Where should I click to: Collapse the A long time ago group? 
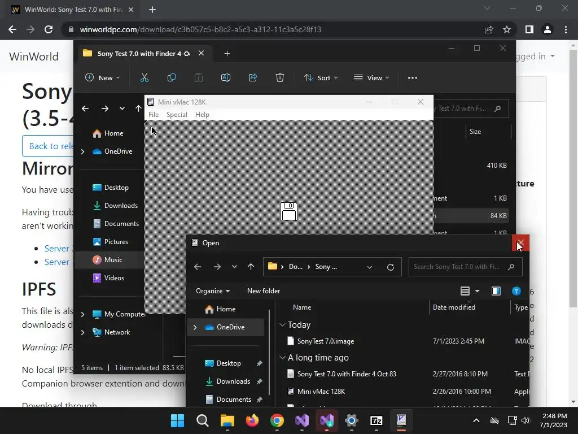[x=282, y=358]
